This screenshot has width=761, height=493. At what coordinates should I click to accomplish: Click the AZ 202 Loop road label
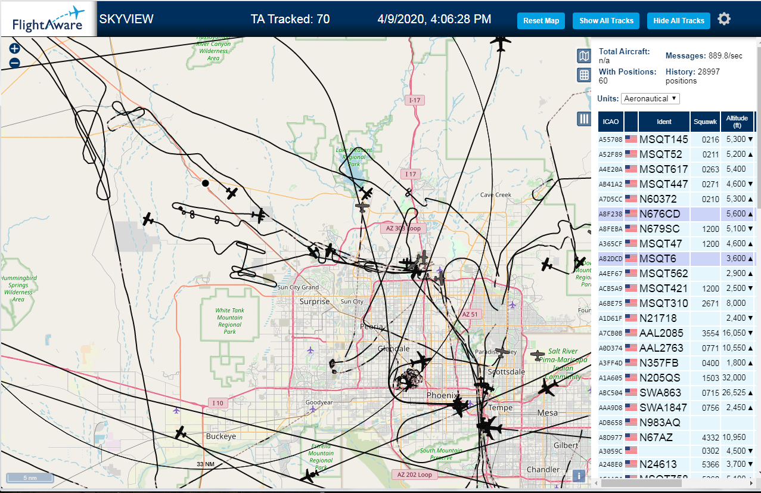pos(415,475)
